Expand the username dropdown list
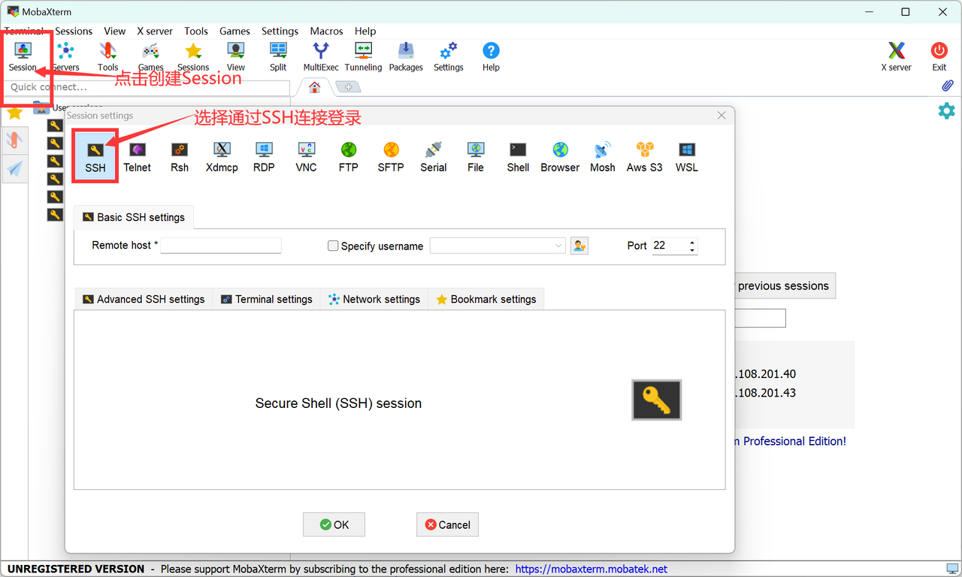Screen dimensions: 962x577 tap(558, 246)
